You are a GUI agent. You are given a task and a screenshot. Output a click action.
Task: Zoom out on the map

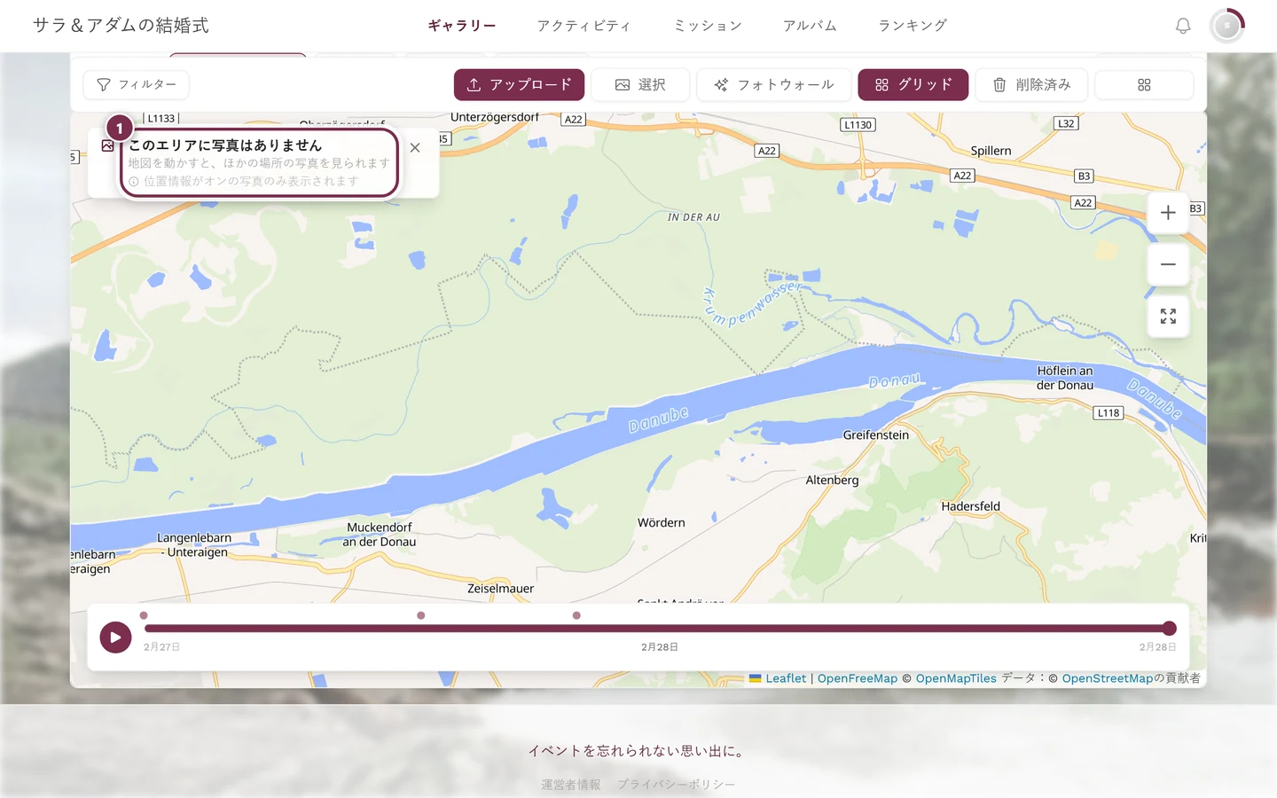pos(1168,264)
